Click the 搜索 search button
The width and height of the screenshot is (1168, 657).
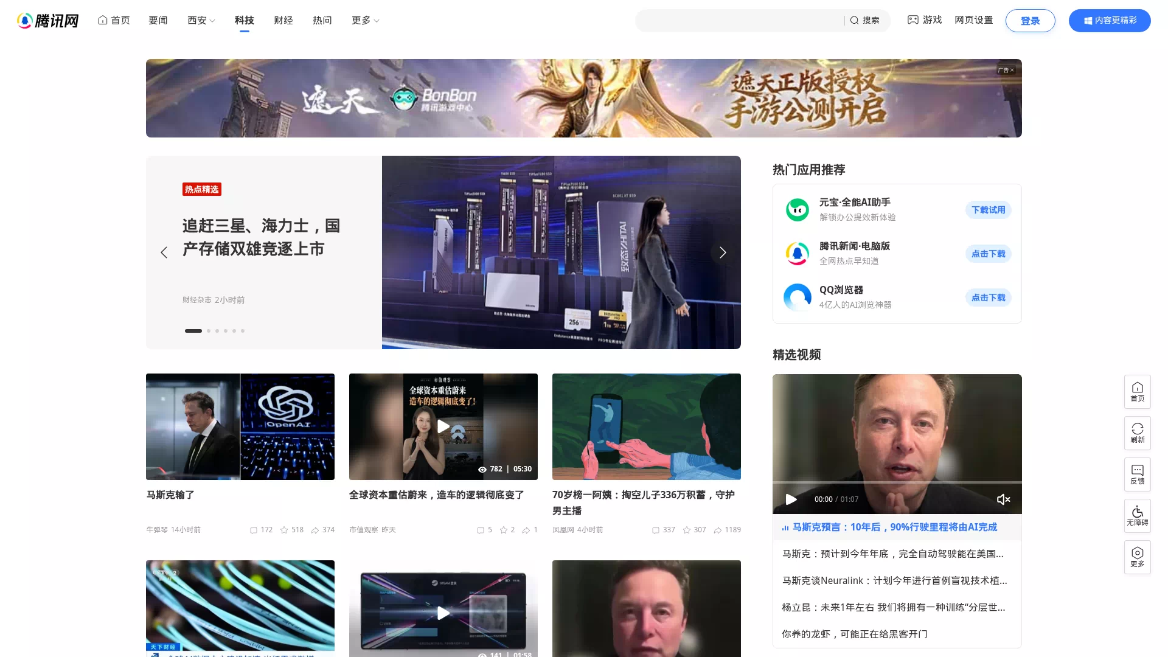[x=865, y=20]
